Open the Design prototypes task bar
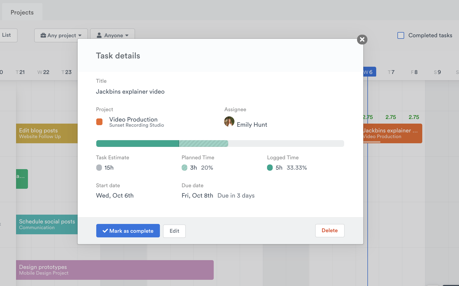The width and height of the screenshot is (459, 286). point(115,270)
